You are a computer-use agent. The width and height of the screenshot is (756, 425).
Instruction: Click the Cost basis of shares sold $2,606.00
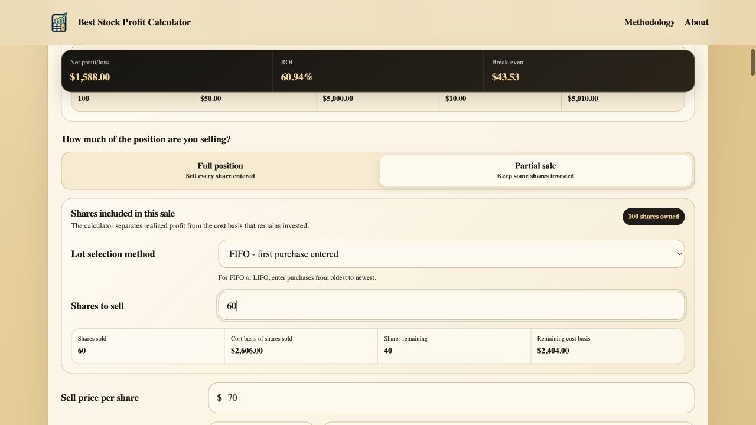pos(247,351)
